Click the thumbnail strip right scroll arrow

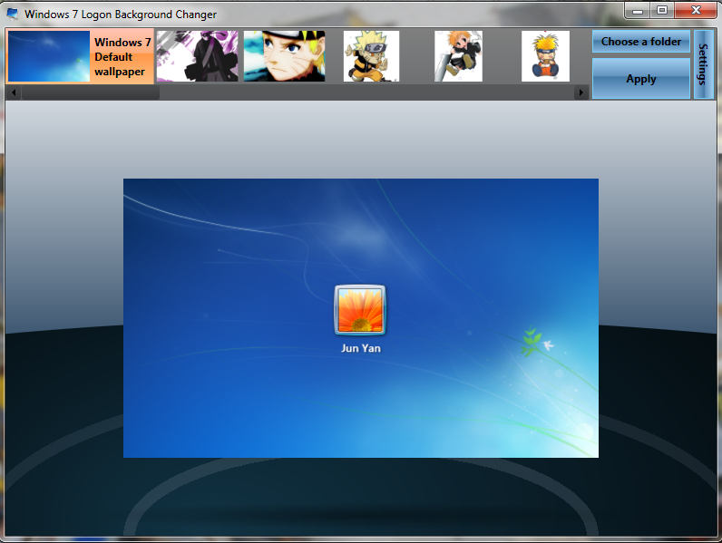[x=581, y=92]
